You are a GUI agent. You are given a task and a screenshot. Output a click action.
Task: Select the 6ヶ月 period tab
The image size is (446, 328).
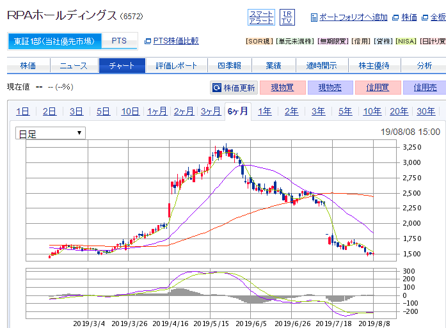238,111
